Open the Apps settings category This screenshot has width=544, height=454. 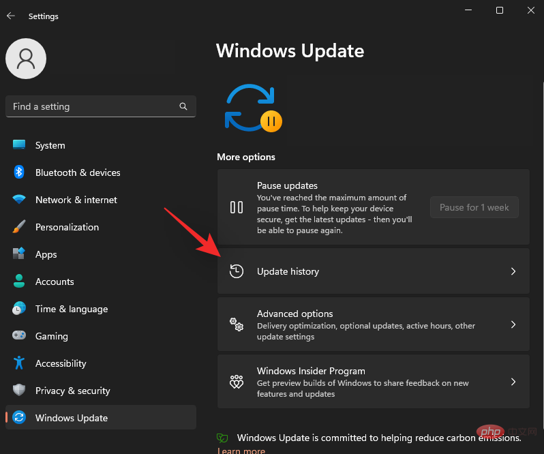coord(46,254)
